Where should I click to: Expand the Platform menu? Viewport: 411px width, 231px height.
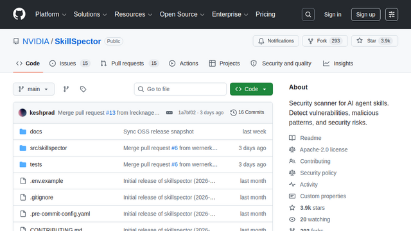pos(51,14)
